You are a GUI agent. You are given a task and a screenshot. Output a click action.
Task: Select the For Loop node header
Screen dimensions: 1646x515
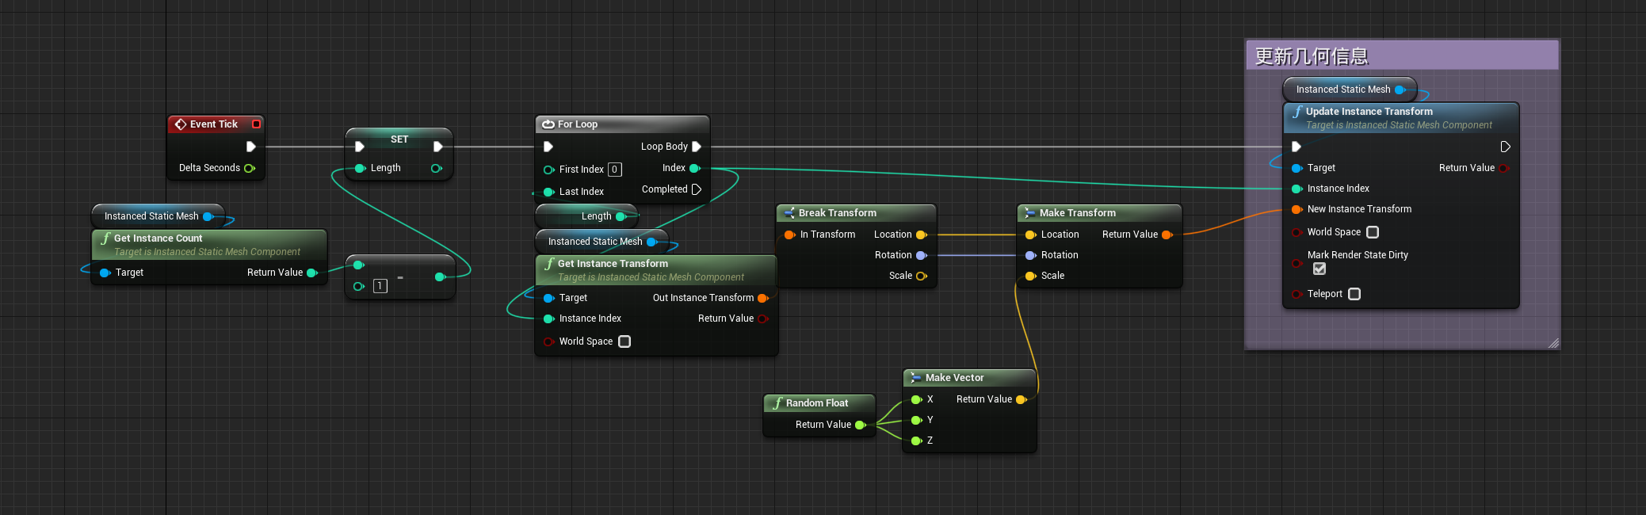pyautogui.click(x=622, y=124)
